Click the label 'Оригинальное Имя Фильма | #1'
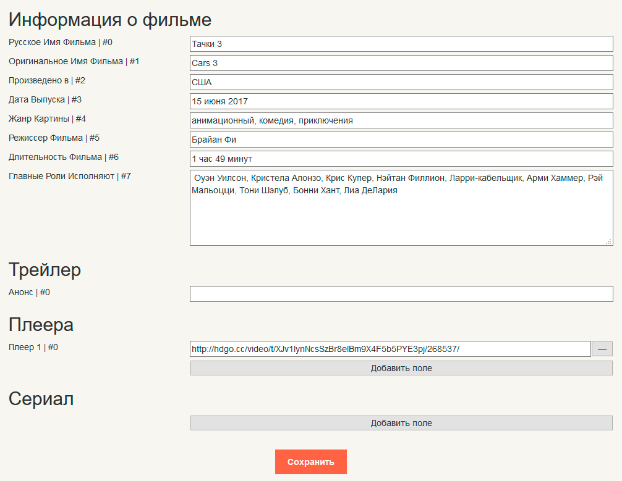The width and height of the screenshot is (622, 481). point(74,61)
